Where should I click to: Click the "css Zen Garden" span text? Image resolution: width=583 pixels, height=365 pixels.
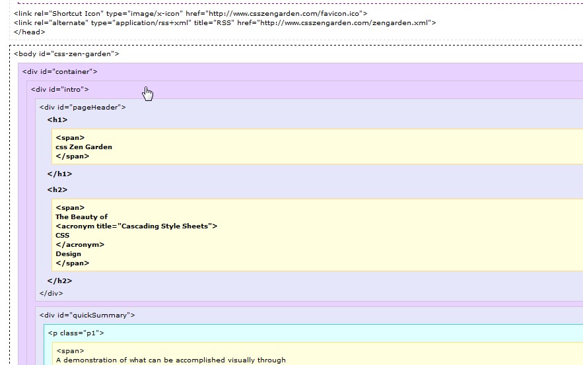click(84, 147)
